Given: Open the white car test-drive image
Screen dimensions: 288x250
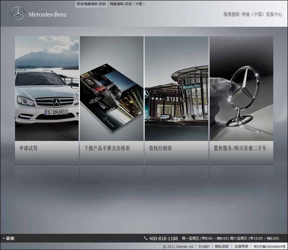Looking at the screenshot, I should tap(47, 89).
